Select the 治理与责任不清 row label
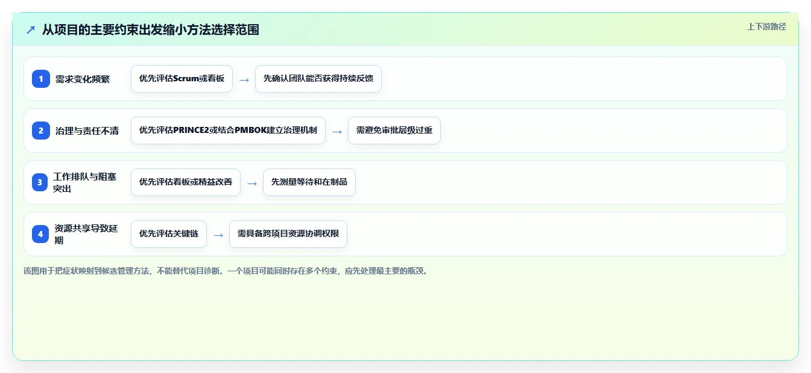The image size is (811, 373). point(87,131)
